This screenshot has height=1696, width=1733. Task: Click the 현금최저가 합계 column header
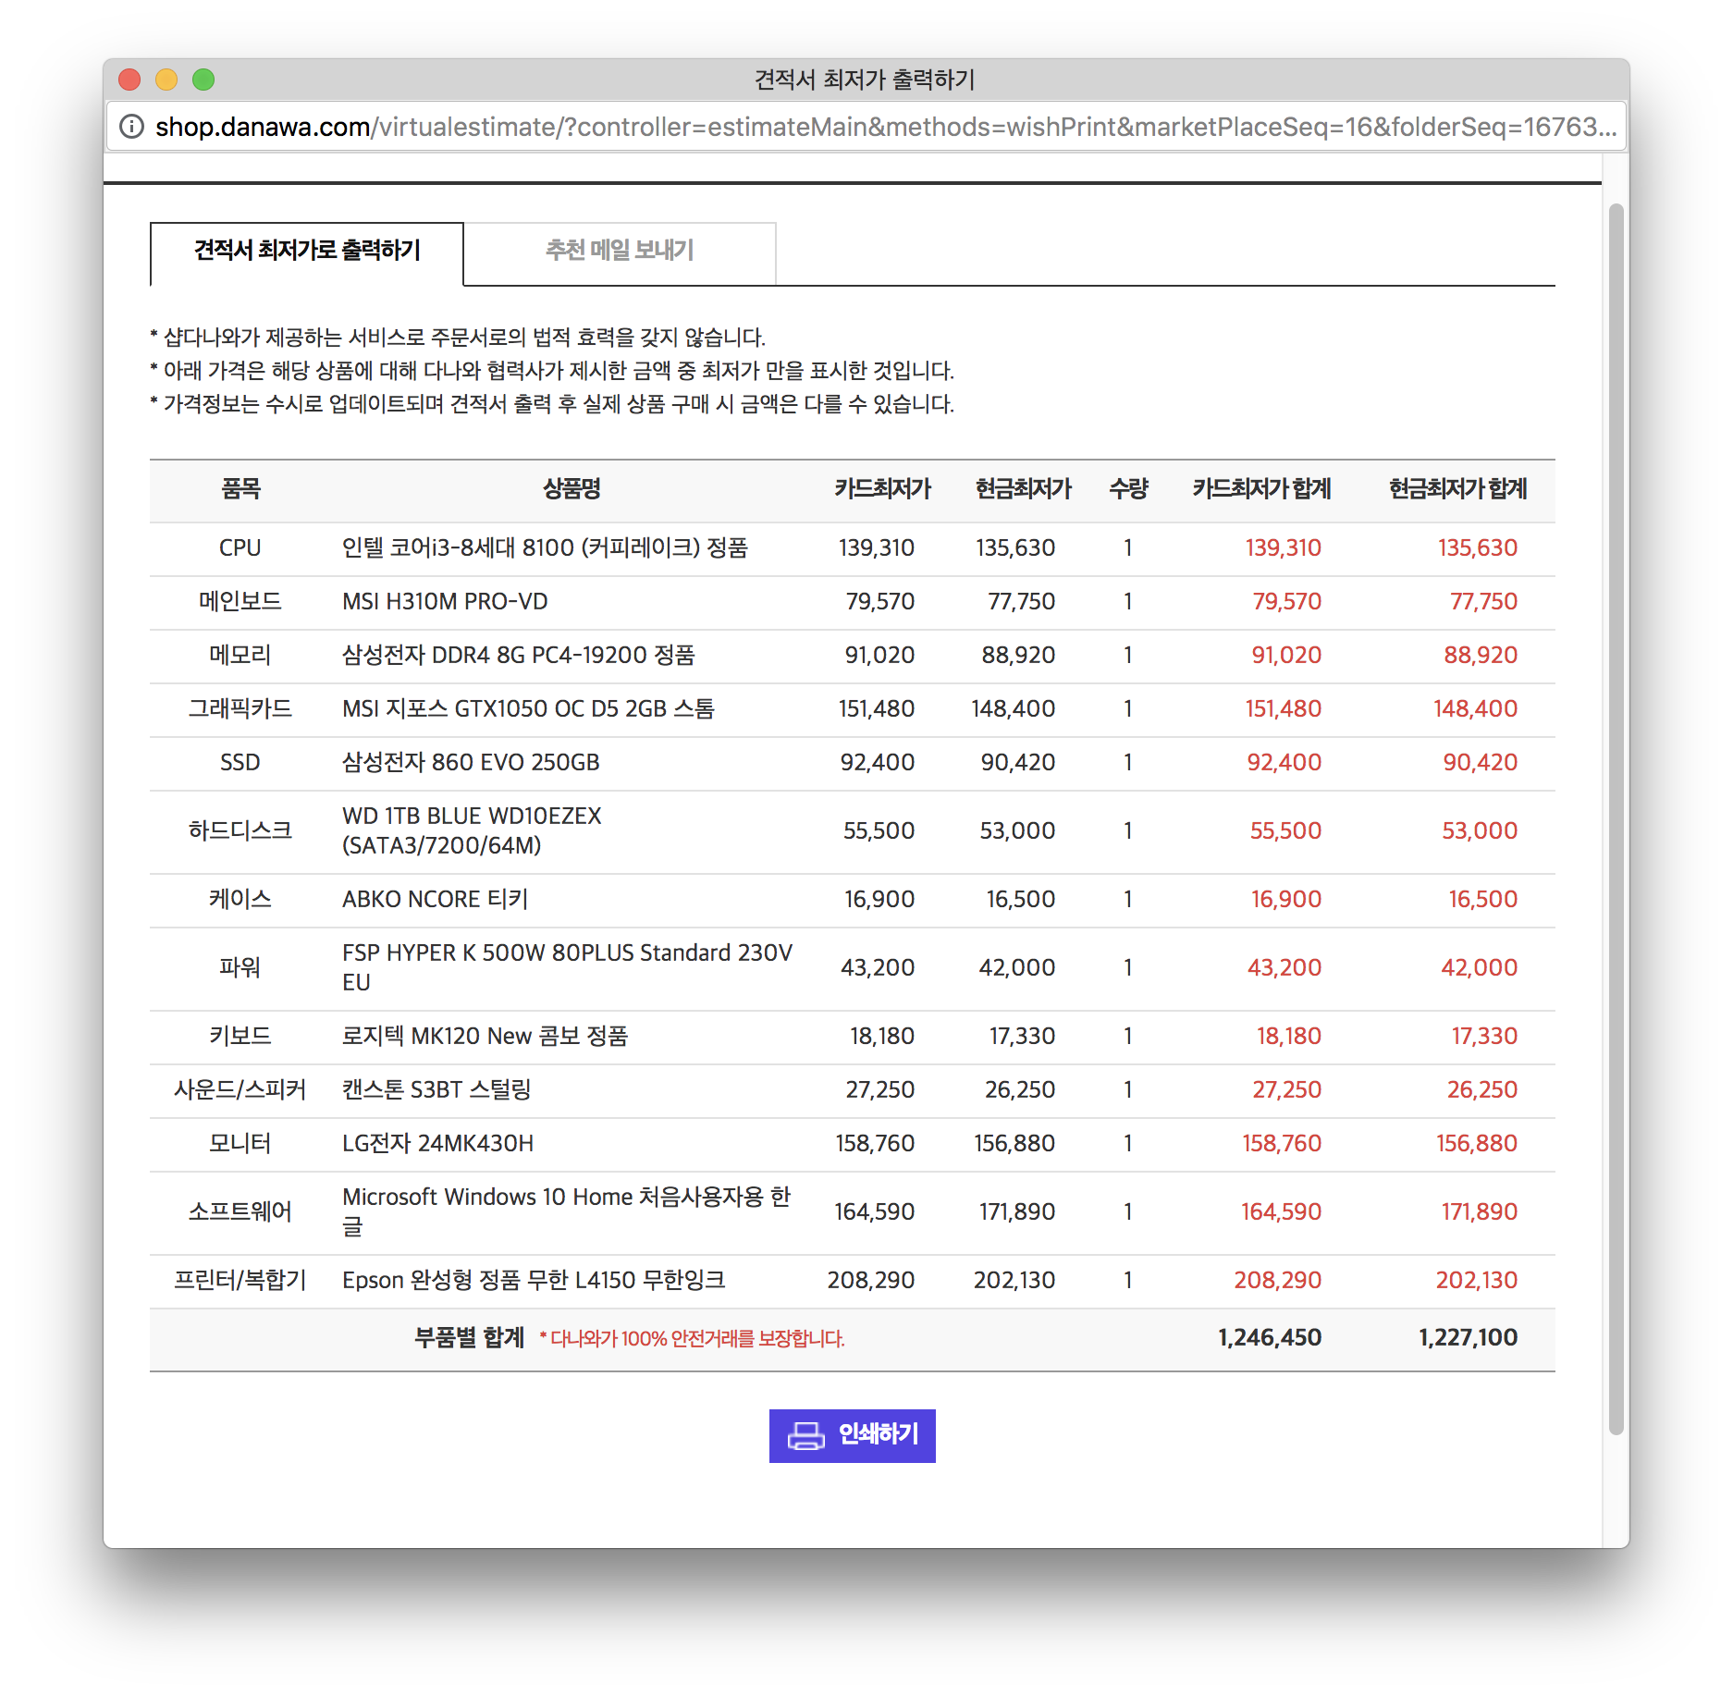point(1457,489)
